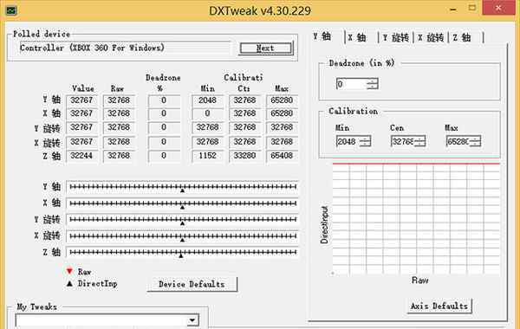Switch to the Y 旋转 tab

coord(396,37)
